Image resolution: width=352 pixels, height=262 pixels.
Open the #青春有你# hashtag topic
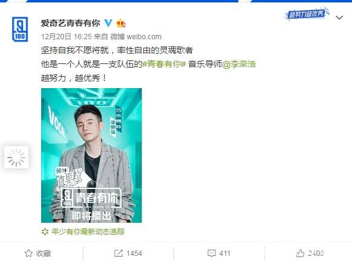(164, 64)
